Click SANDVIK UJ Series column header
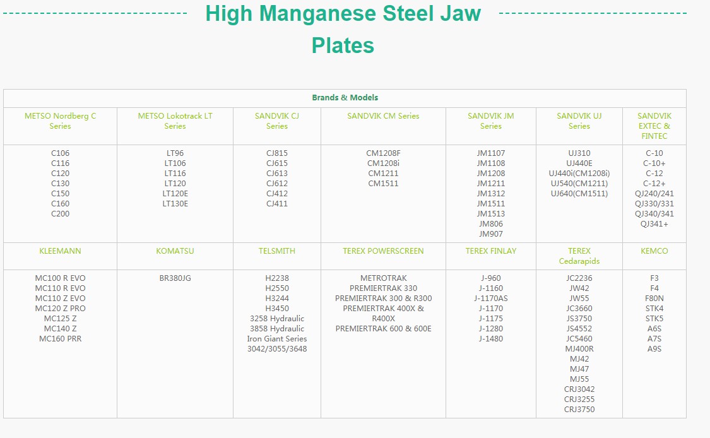Image resolution: width=710 pixels, height=438 pixels. (579, 121)
